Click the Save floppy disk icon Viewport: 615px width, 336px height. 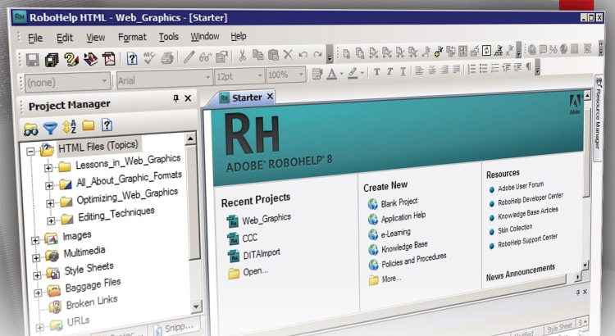33,59
